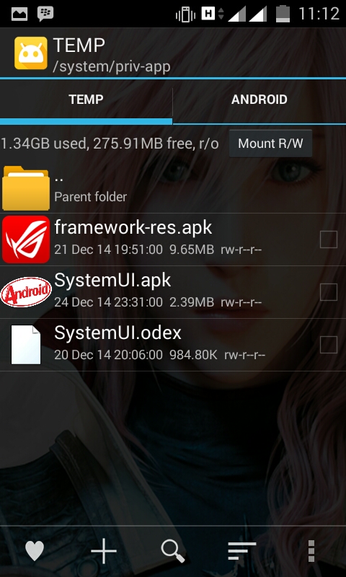Tap the Parent folder label
346x577 pixels.
point(90,197)
